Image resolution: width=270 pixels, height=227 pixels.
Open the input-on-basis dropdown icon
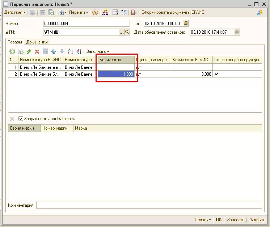[x=63, y=12]
